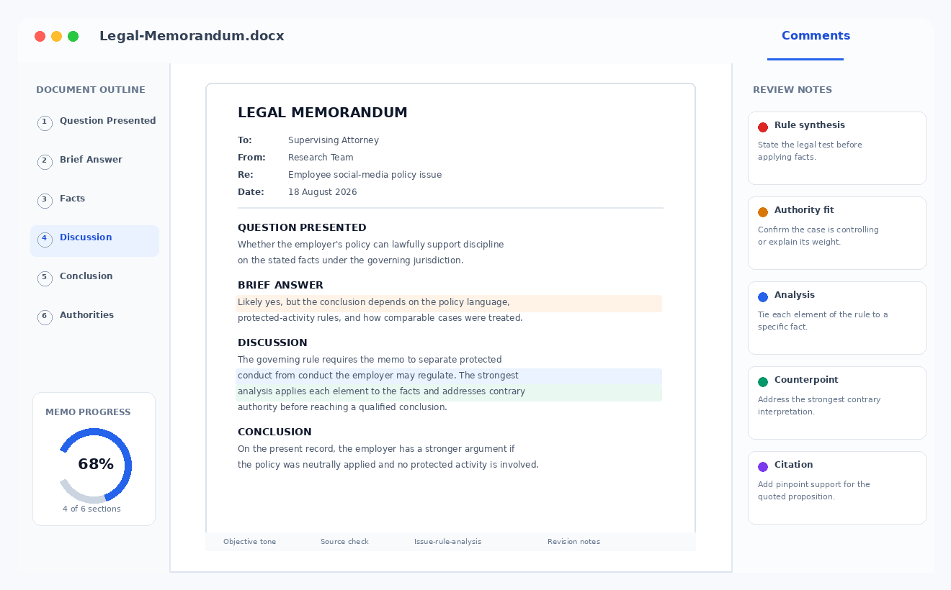Screen dimensions: 951x590
Task: Open the Rule synthesis review note
Action: (837, 148)
